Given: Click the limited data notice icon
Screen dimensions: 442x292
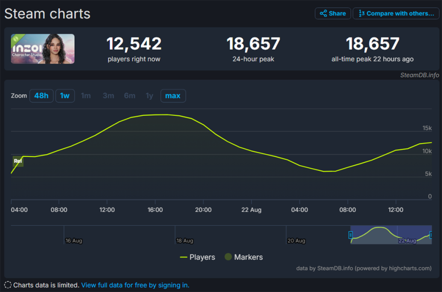Looking at the screenshot, I should (8, 285).
